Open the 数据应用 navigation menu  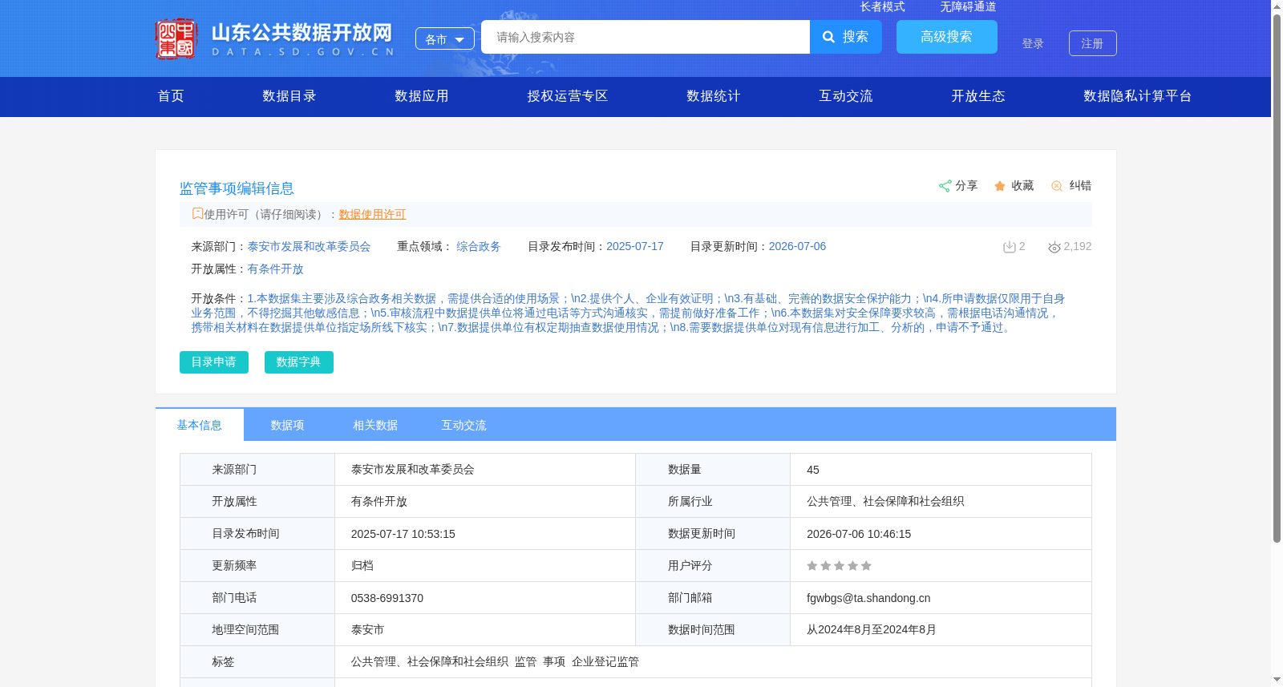click(x=422, y=96)
